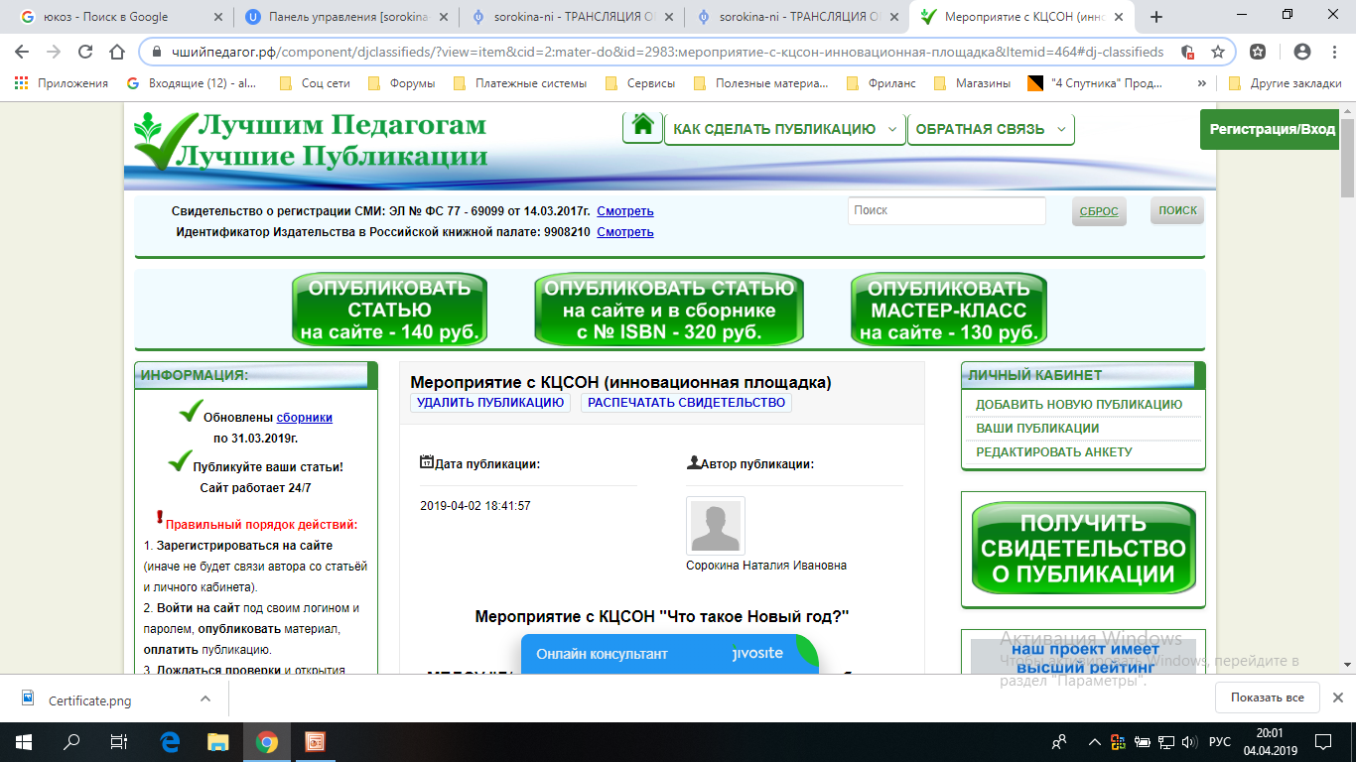Viewport: 1356px width, 762px height.
Task: Close the downloads bar
Action: 1340,698
